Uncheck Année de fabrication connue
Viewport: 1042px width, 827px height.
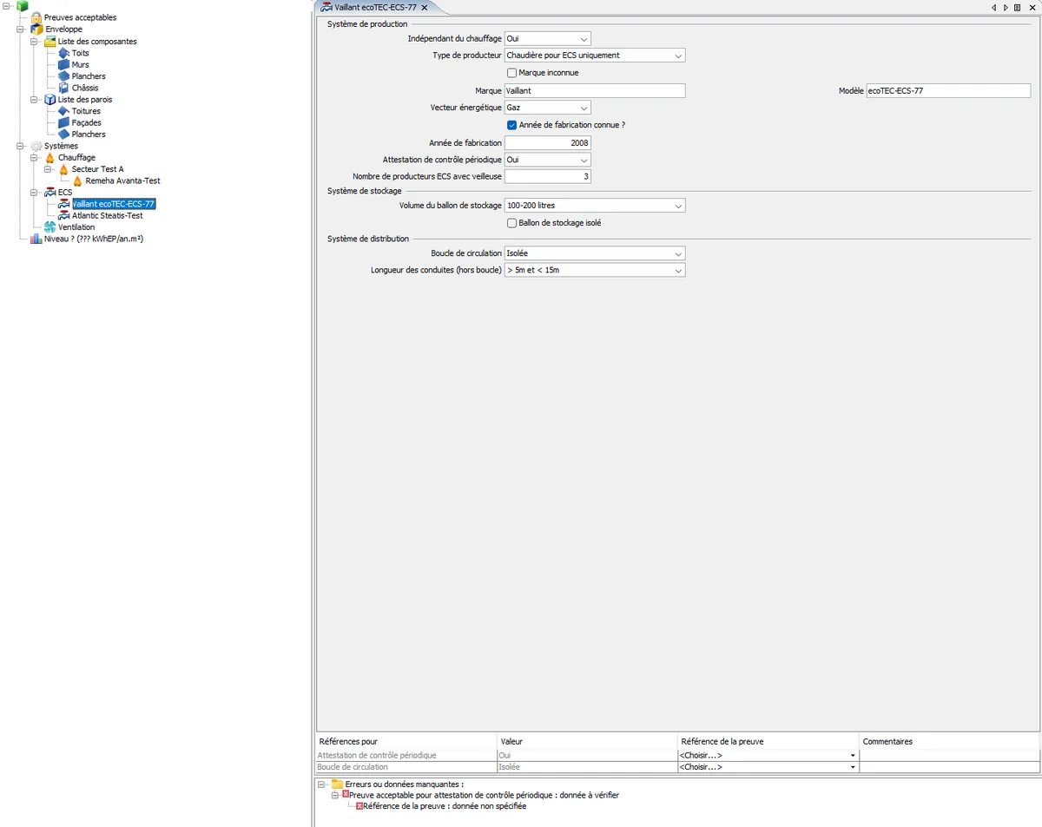coord(511,125)
